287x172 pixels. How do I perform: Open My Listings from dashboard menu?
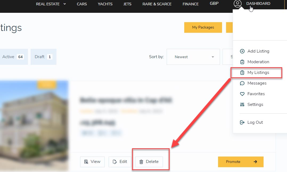(x=258, y=73)
